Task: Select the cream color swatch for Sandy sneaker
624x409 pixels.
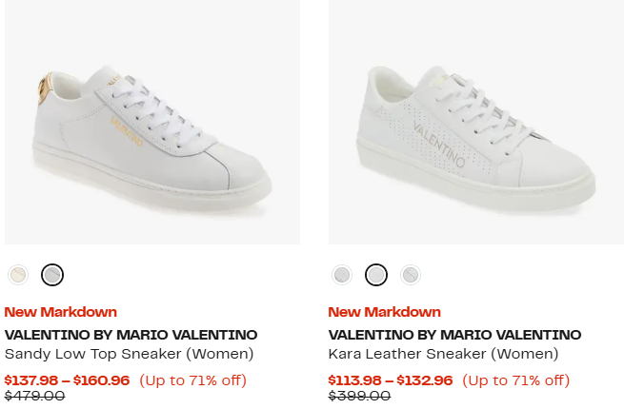Action: click(18, 275)
